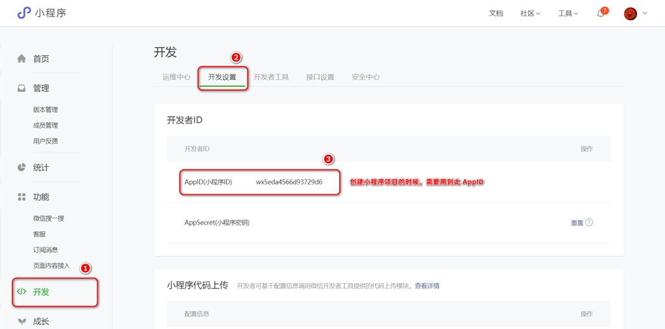
Task: Switch to the 运维中心 tab
Action: point(176,77)
